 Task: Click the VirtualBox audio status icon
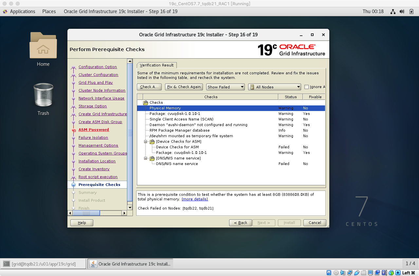tap(343, 273)
